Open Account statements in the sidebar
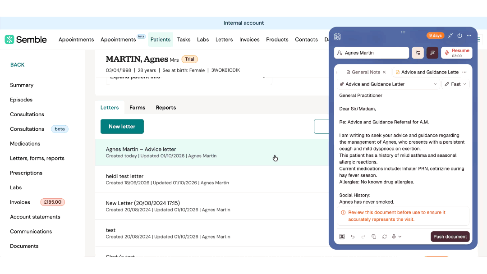The width and height of the screenshot is (487, 274). (x=35, y=217)
